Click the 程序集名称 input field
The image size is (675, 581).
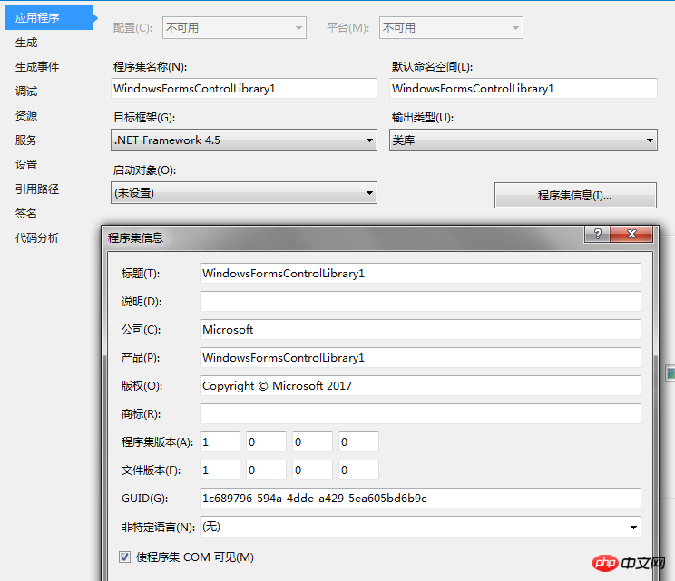[x=244, y=89]
